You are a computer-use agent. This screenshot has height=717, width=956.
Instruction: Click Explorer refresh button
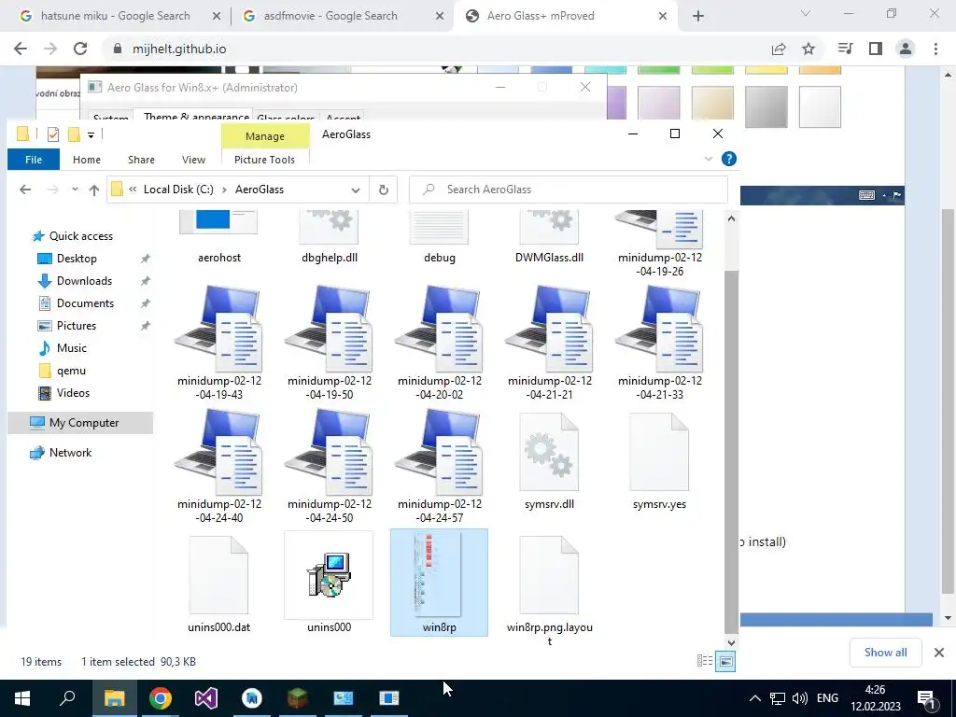coord(384,190)
